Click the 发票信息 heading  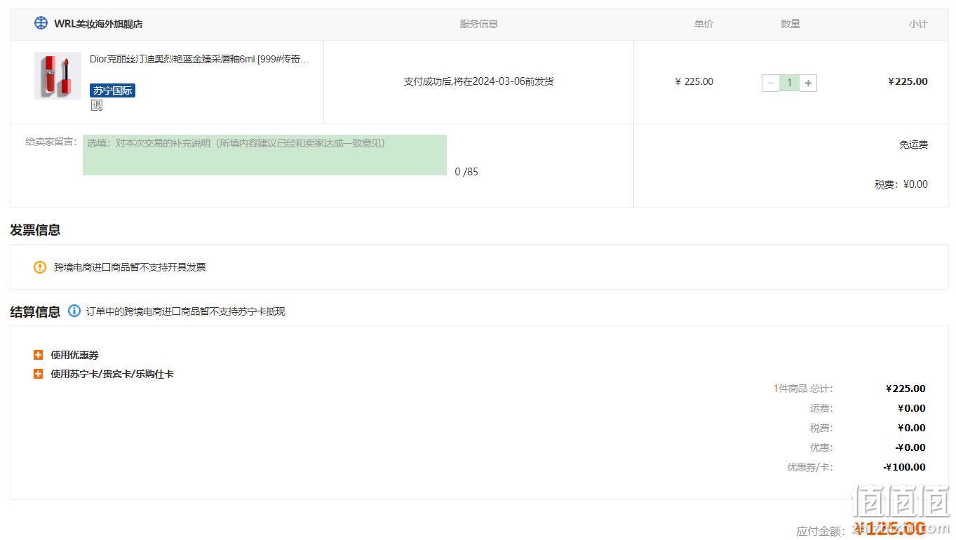[x=35, y=230]
